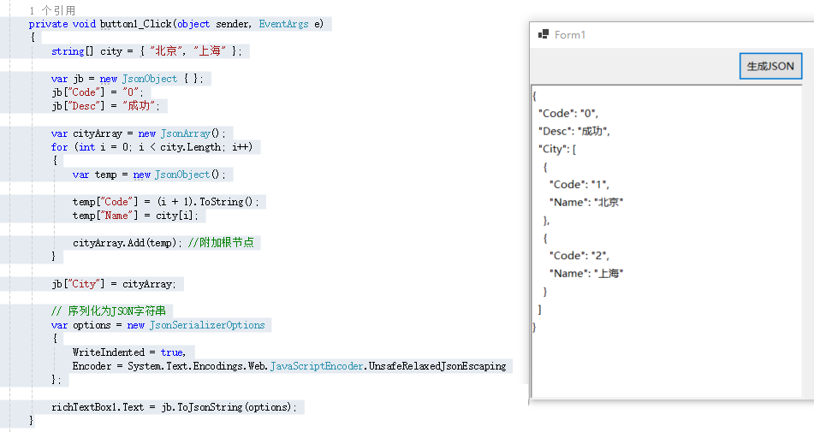The width and height of the screenshot is (814, 432).
Task: Click the "Code": "2" line in output
Action: [579, 255]
